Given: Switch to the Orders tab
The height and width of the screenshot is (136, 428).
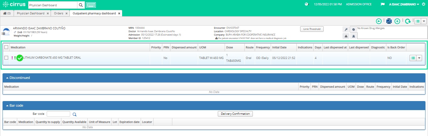Looking at the screenshot, I should point(59,13).
